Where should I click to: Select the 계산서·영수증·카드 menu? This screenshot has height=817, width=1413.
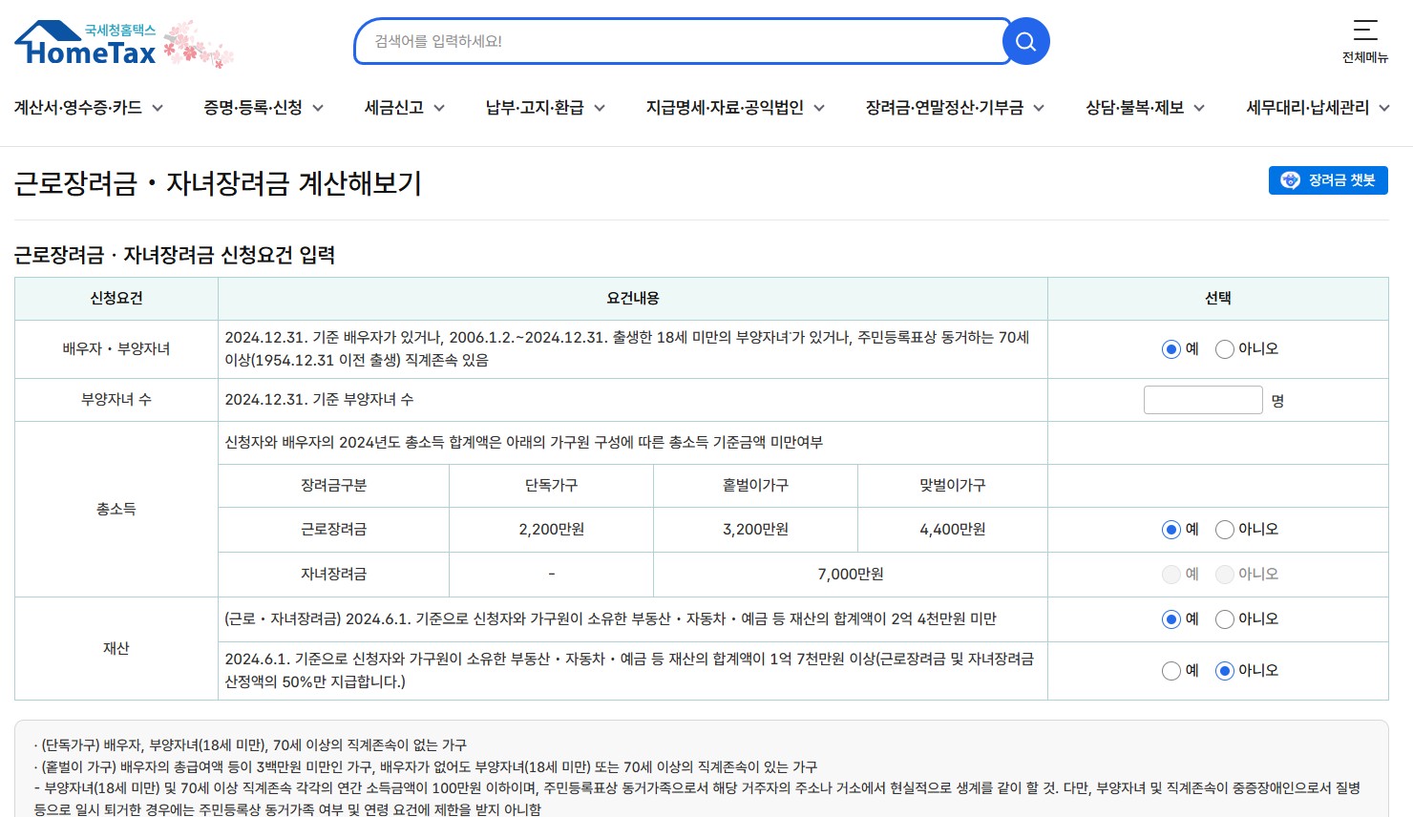[87, 108]
